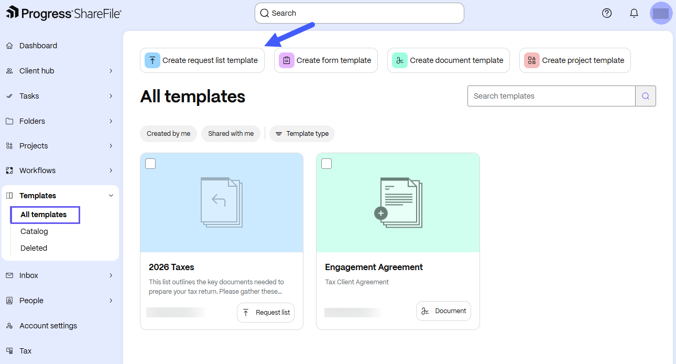676x364 pixels.
Task: Click the Account settings icon
Action: [9, 326]
